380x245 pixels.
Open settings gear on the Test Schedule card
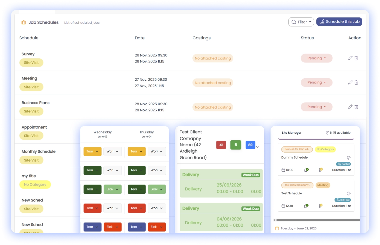[349, 193]
